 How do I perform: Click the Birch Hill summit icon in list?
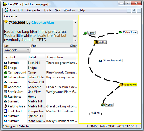[5, 63]
